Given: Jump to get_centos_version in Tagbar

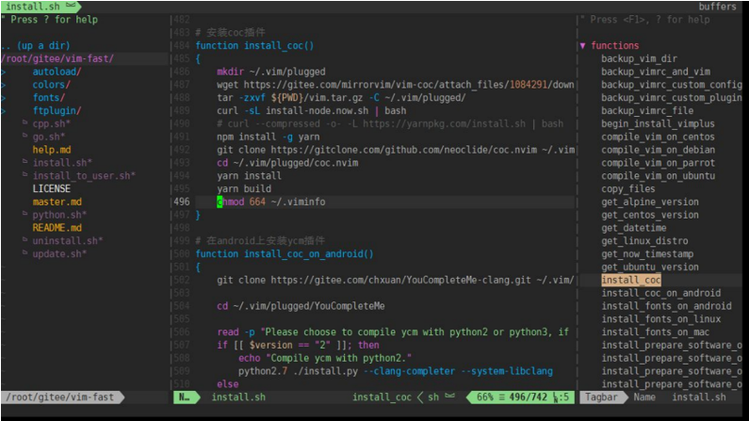Looking at the screenshot, I should click(x=650, y=215).
